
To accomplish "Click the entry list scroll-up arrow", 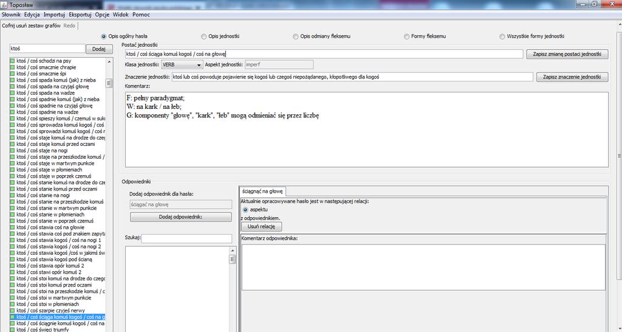I will click(x=109, y=61).
